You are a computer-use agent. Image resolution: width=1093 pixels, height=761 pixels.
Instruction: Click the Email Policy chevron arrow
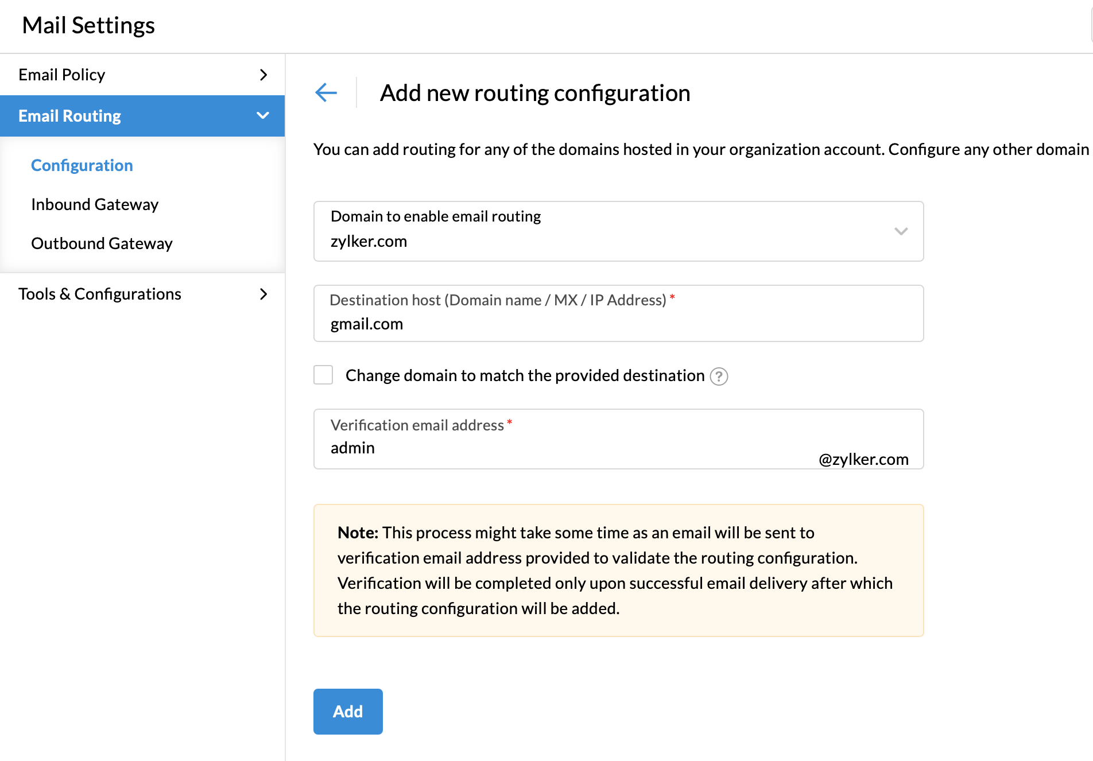263,75
